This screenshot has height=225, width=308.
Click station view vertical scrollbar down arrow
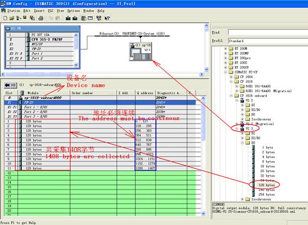click(x=206, y=69)
